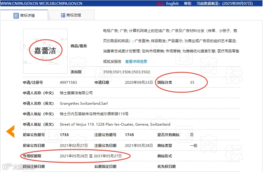Select Grangettes Switzerland,Sarl text
Viewport: 264px width, 172px height.
coord(84,103)
